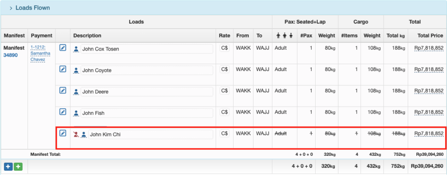The image size is (447, 175).
Task: Collapse the Loads Flown section
Action: (10, 8)
